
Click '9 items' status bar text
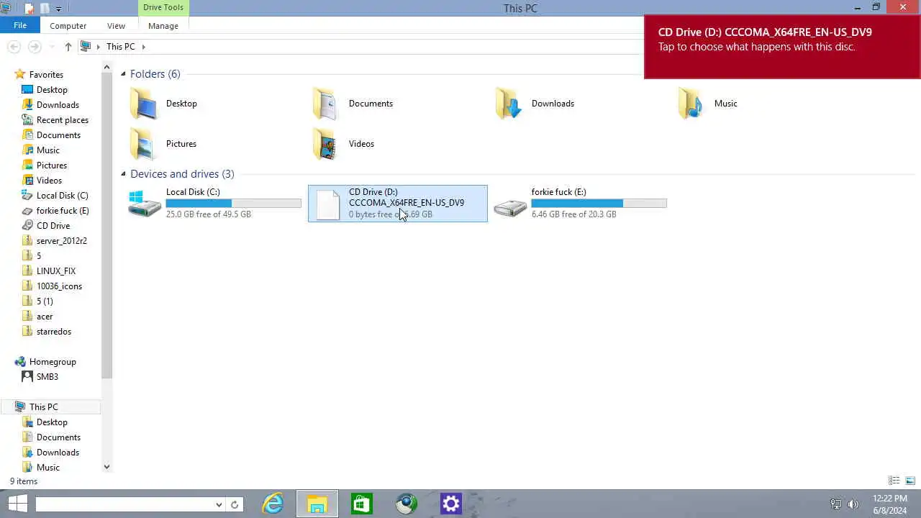click(24, 481)
